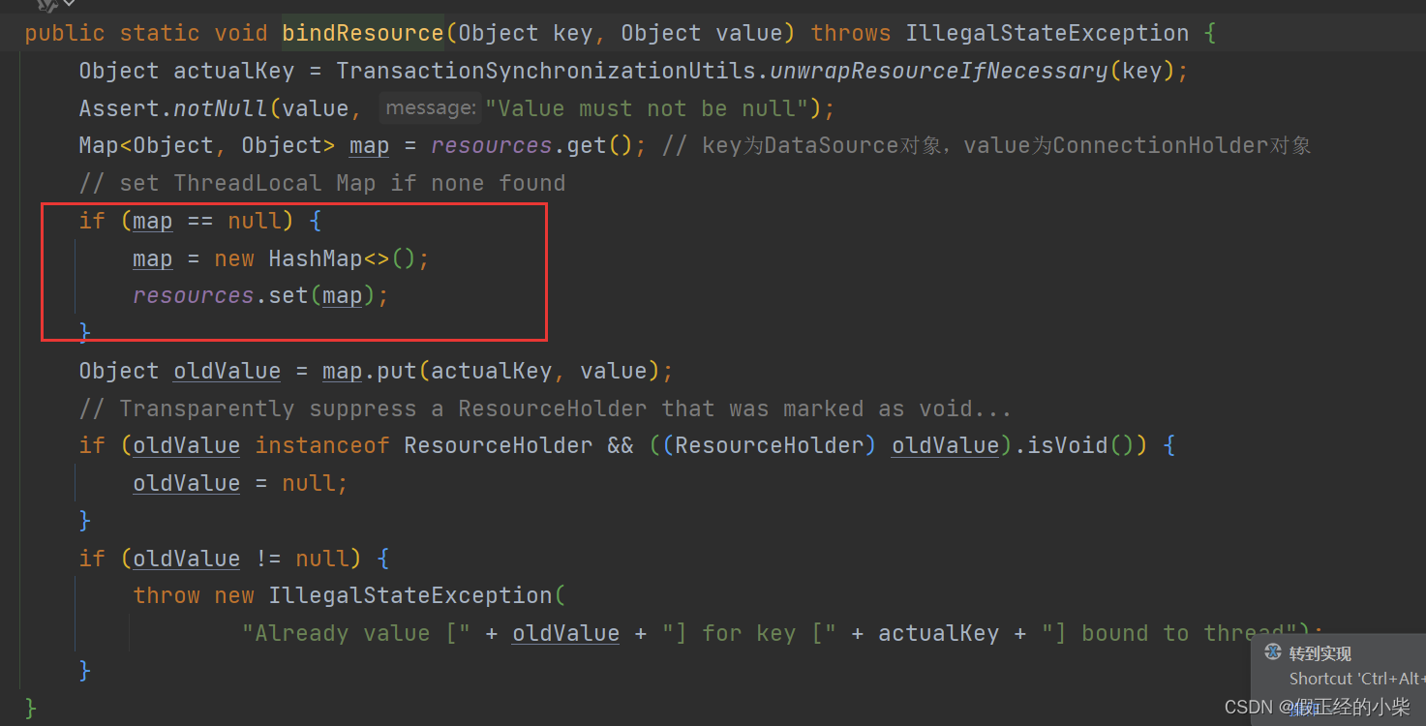This screenshot has height=726, width=1426.
Task: Click the TransactionSynchronizationUtils class name
Action: pyautogui.click(x=546, y=71)
